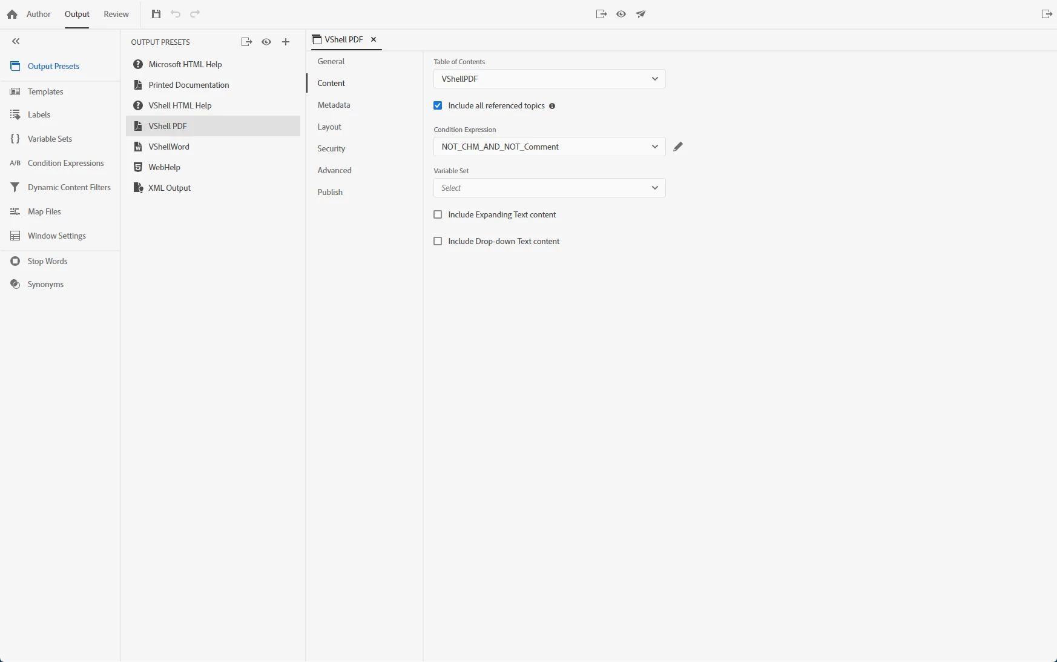
Task: Switch to the Output tab
Action: [x=77, y=14]
